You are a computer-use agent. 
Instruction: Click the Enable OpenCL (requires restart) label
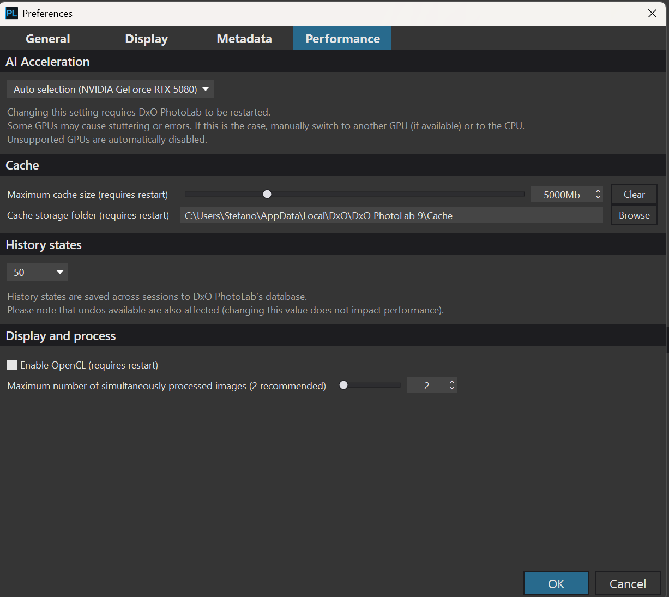click(89, 365)
